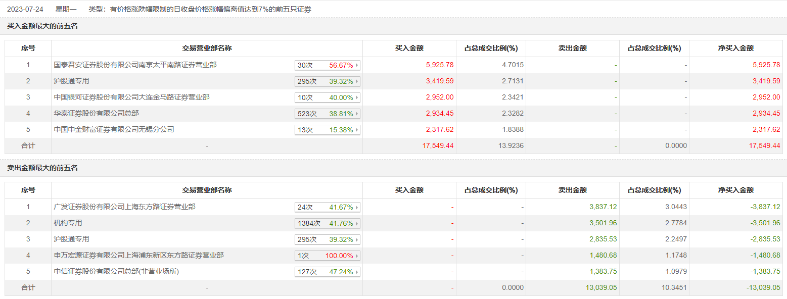Screen dimensions: 787x299
Task: Open 中信证券股份有限公司总部(非营业场所) link
Action: click(x=116, y=271)
